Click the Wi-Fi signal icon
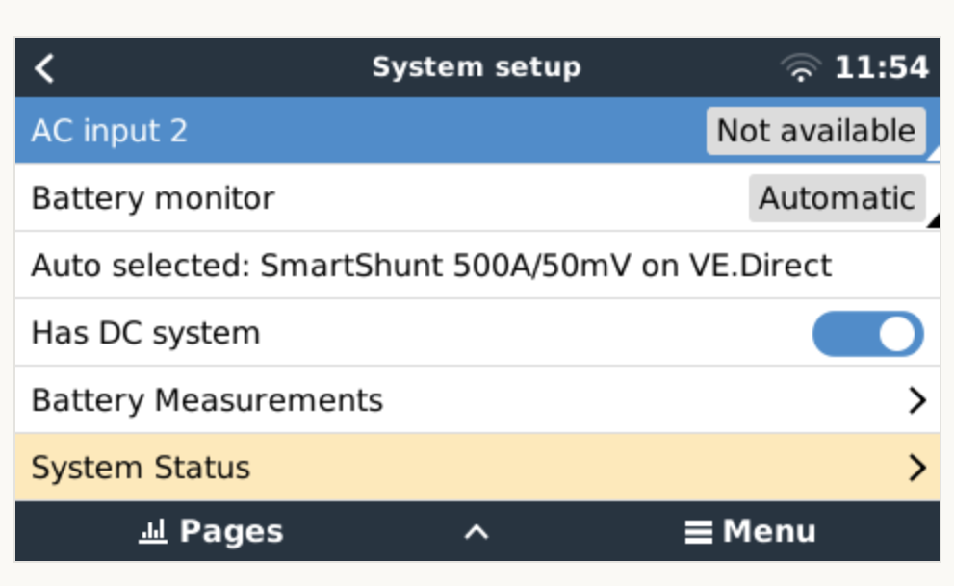 [x=800, y=68]
